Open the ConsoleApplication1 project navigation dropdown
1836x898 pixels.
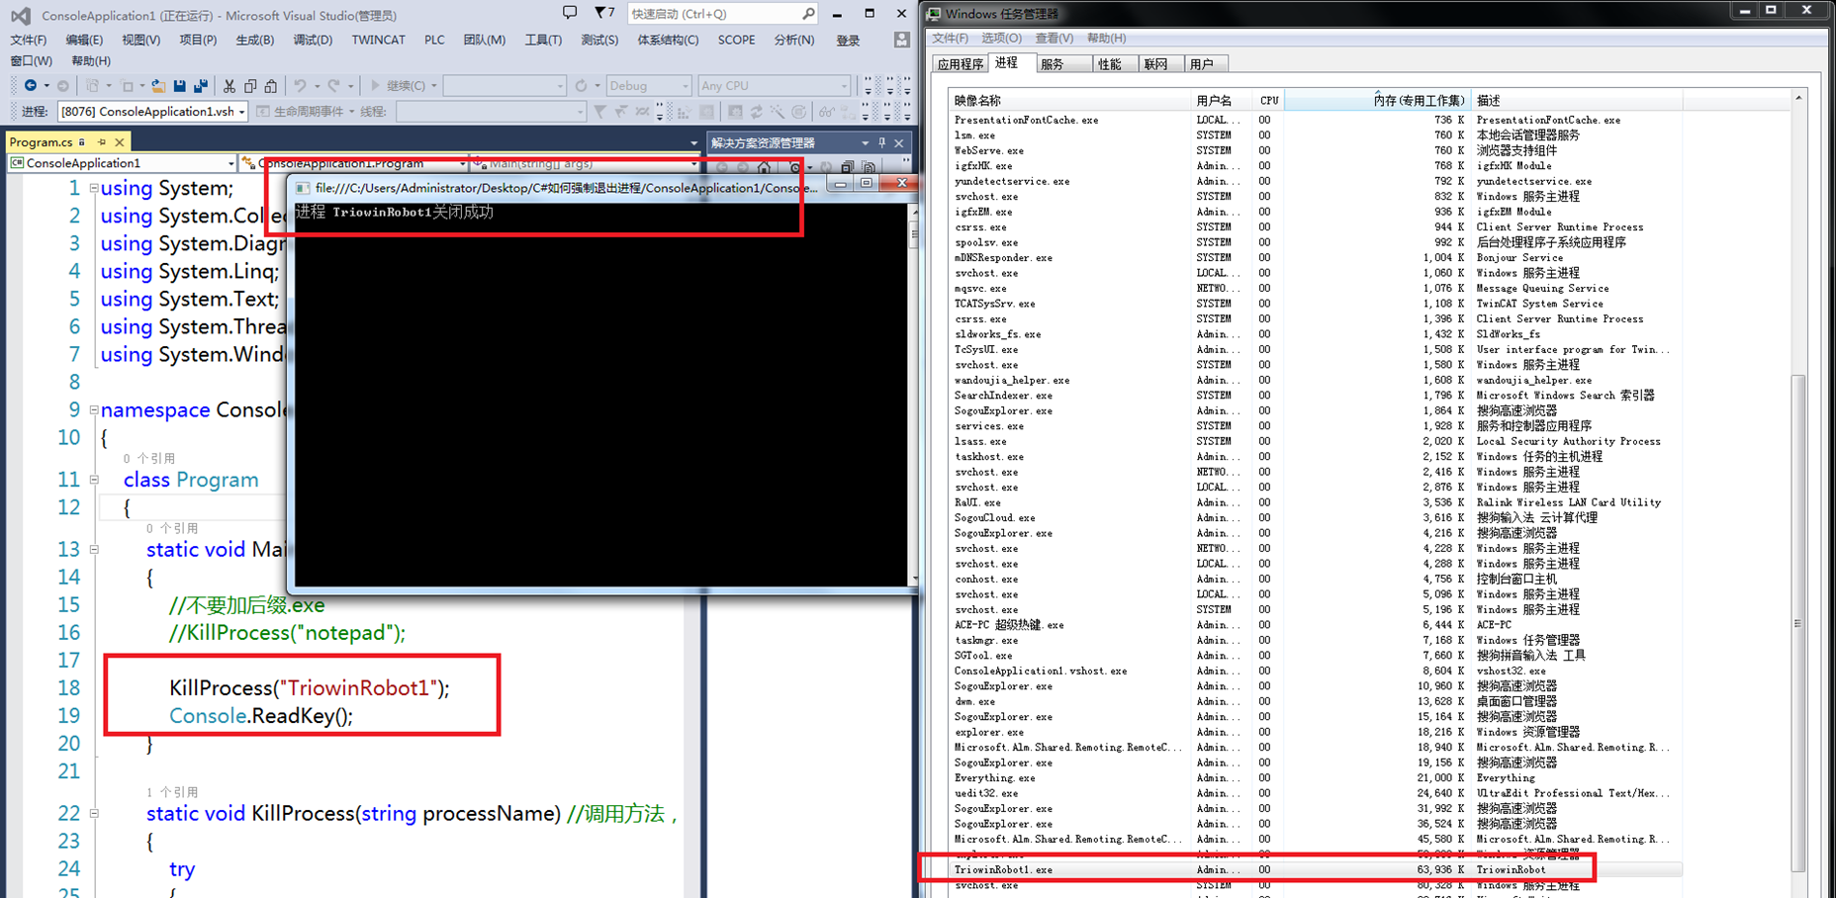point(123,163)
